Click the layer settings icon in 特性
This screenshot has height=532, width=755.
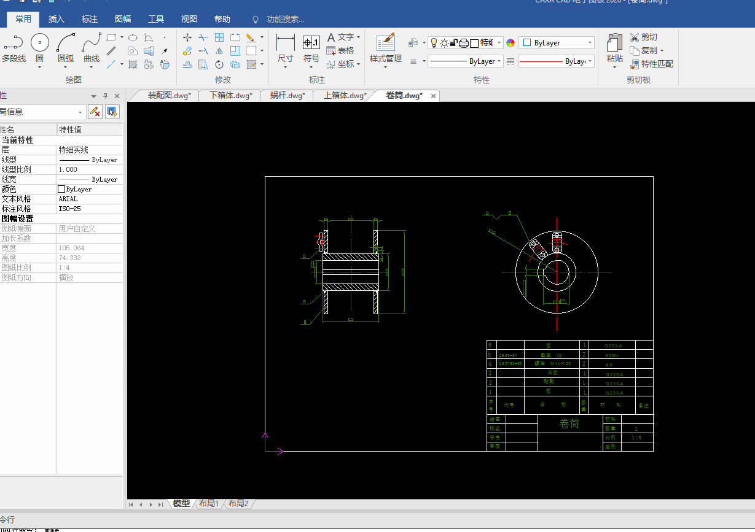[414, 43]
